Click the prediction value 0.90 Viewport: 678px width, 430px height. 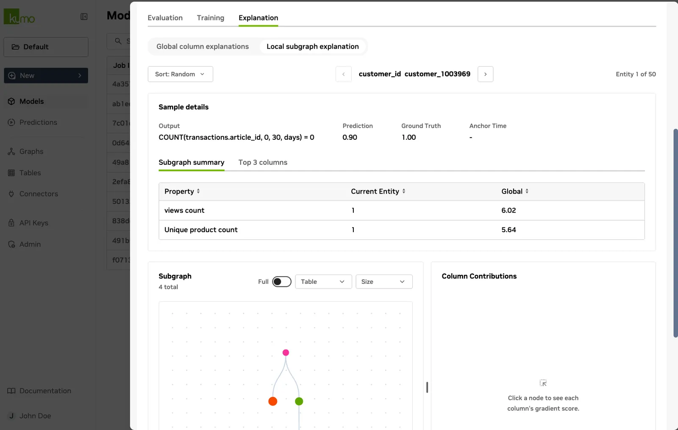point(350,137)
